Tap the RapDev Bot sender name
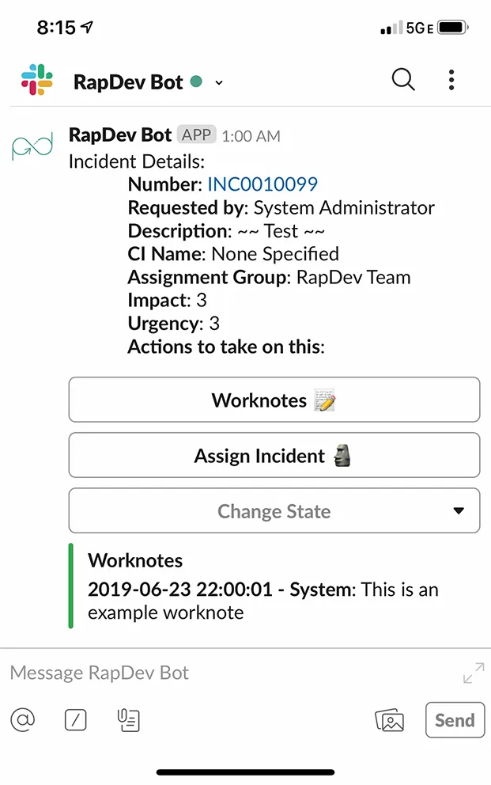The height and width of the screenshot is (785, 491). 120,135
